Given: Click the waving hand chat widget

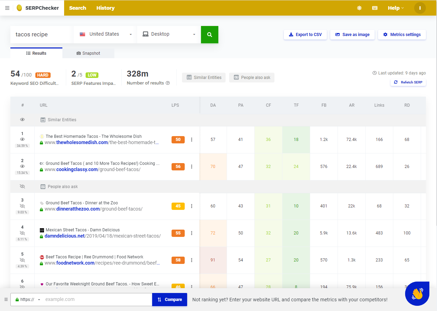Looking at the screenshot, I should [417, 294].
